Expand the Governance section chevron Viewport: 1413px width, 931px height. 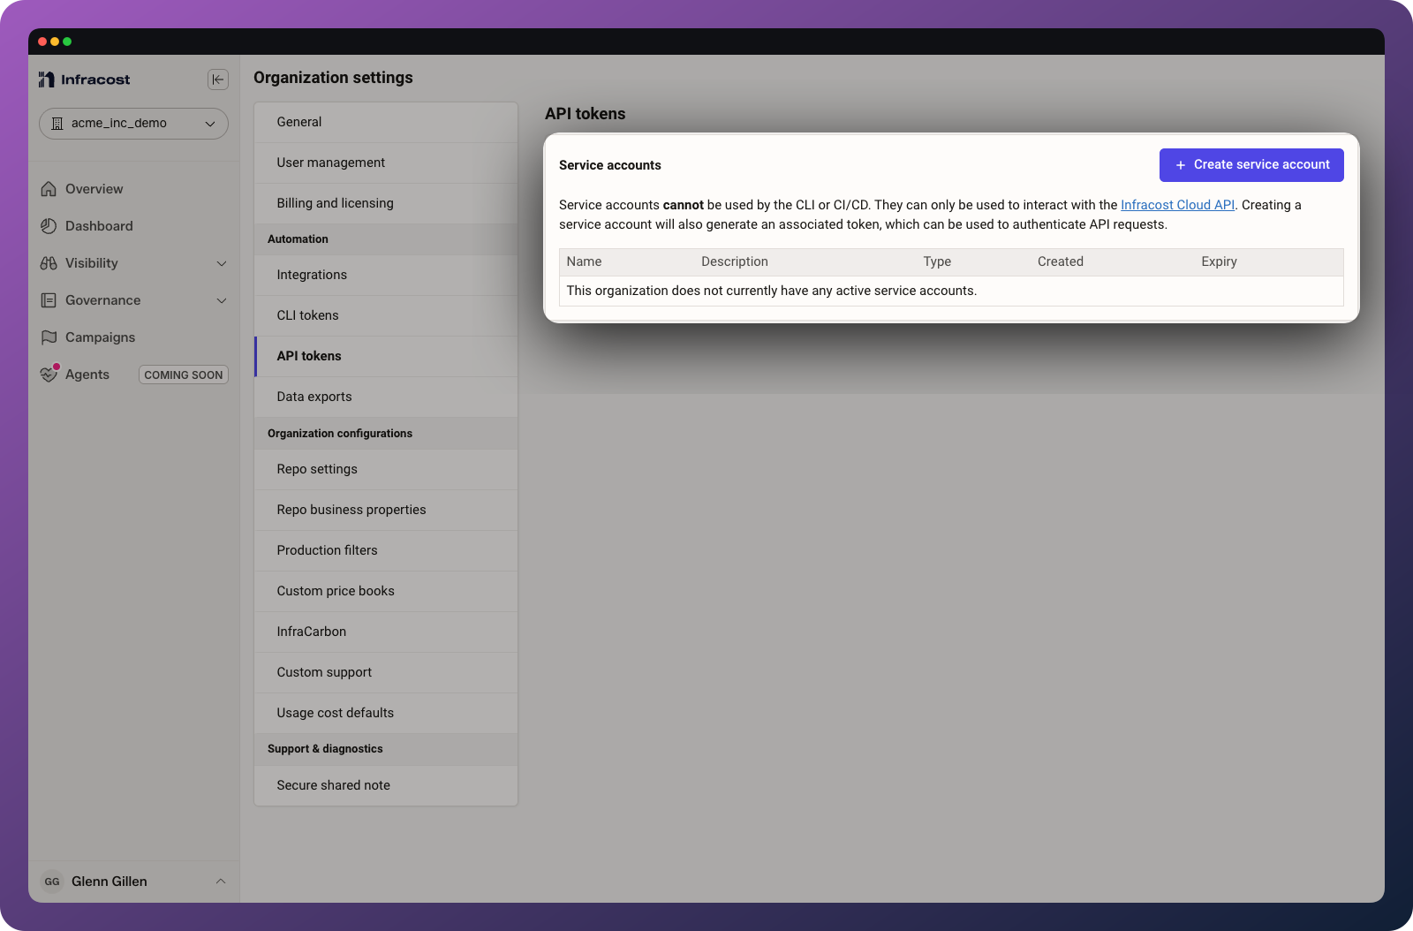click(222, 300)
